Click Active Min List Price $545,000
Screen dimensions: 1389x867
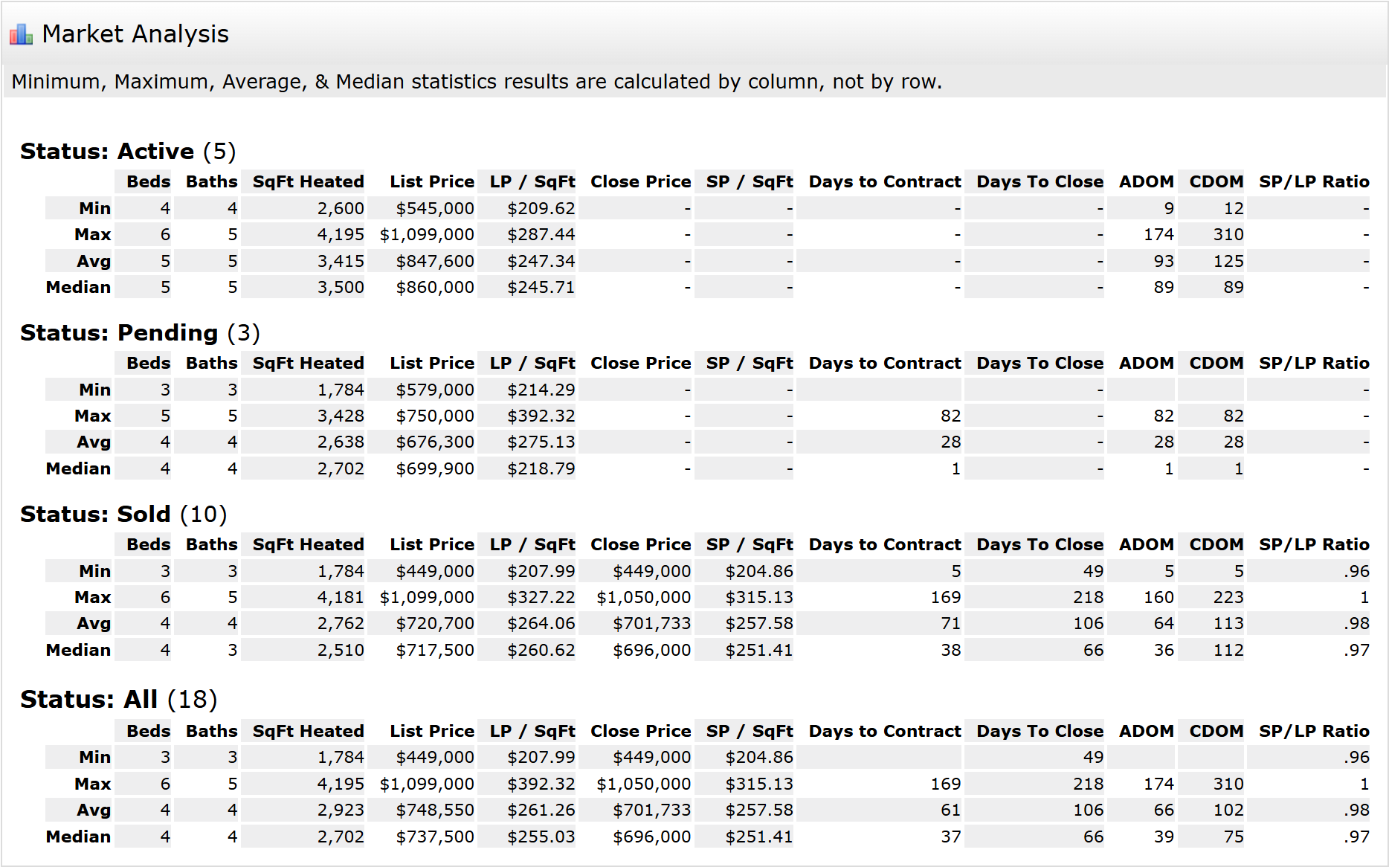click(x=435, y=208)
